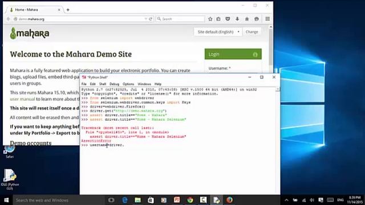This screenshot has width=365, height=205.
Task: Click the Python Shell title bar icon
Action: (84, 77)
